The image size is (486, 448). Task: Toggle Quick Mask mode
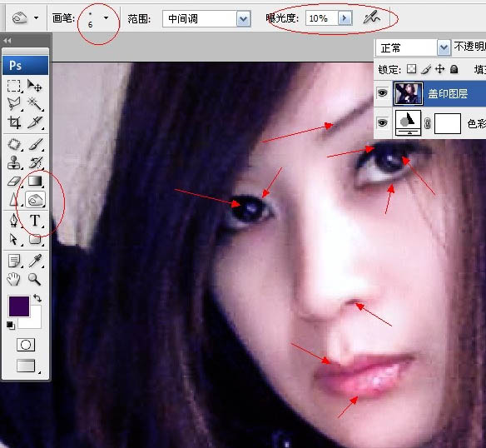coord(26,345)
